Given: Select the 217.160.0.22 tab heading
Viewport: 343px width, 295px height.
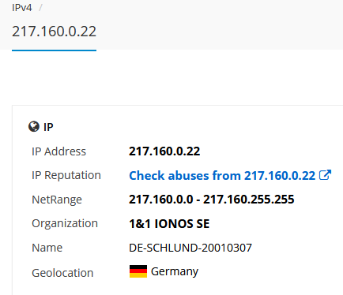Looking at the screenshot, I should pyautogui.click(x=54, y=32).
